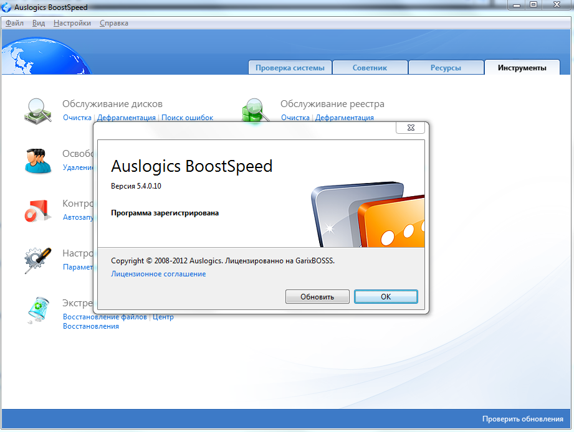Click the Auslogics BoostSpeed dialog title text

(192, 166)
